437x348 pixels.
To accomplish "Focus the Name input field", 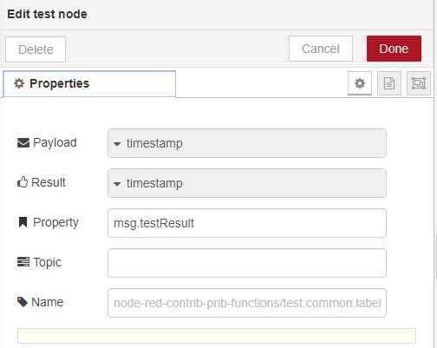I will (247, 303).
